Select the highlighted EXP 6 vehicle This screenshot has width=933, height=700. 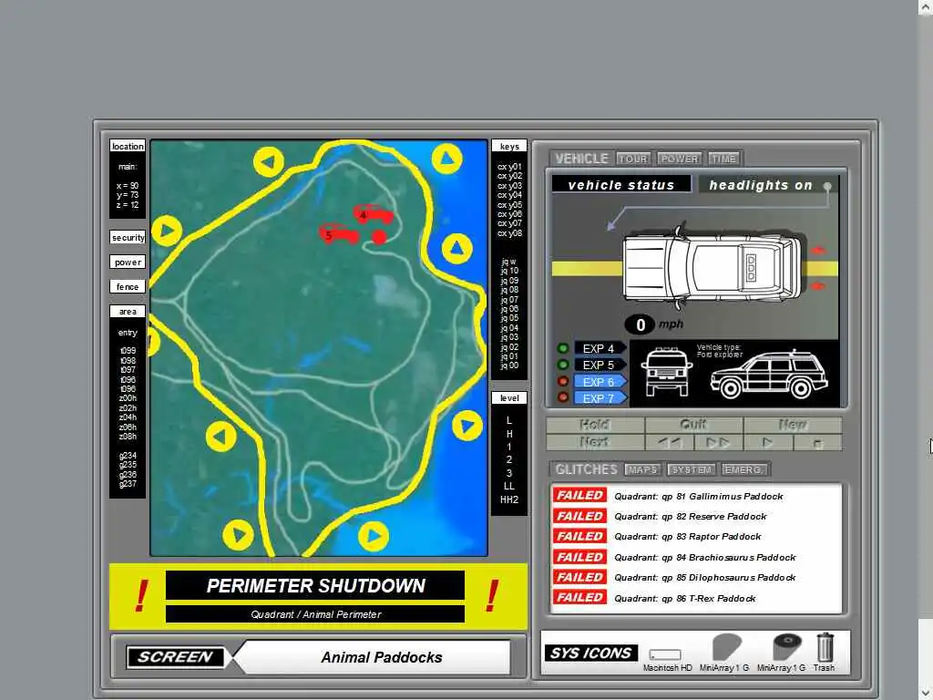point(600,382)
